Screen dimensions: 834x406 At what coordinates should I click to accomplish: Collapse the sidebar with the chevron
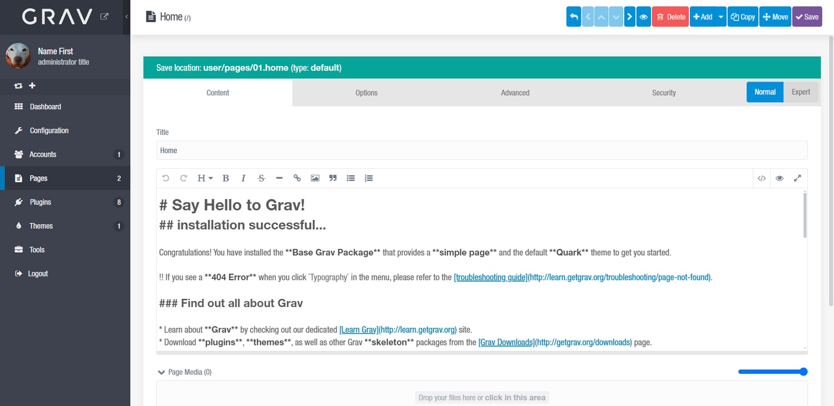(126, 17)
